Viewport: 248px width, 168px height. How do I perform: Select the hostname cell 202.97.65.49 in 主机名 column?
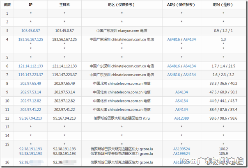[x=64, y=83]
